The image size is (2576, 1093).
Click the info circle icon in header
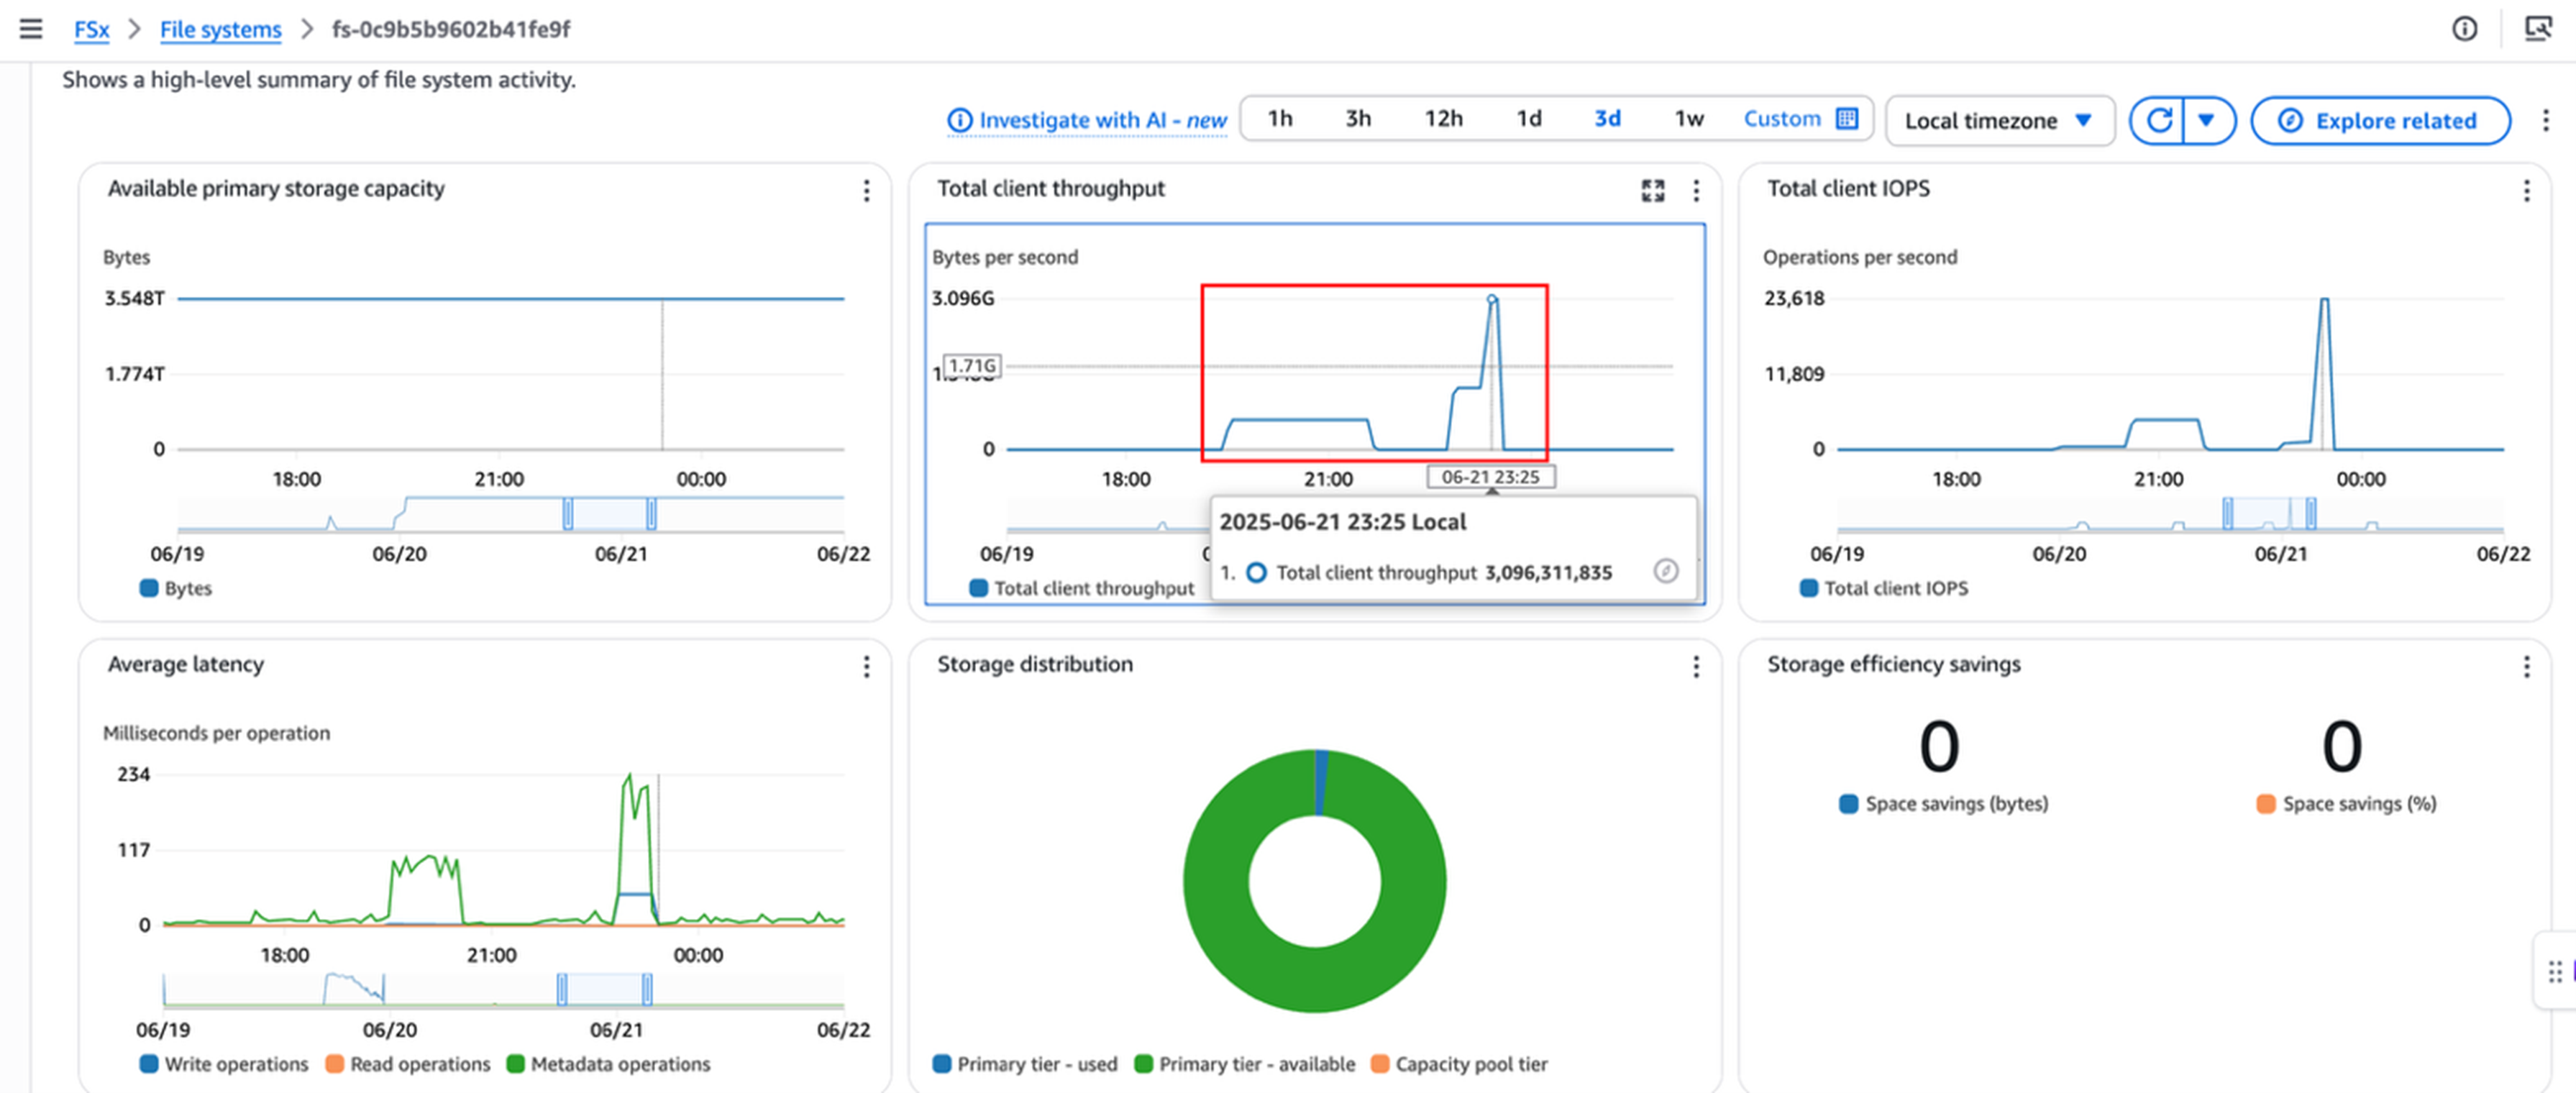click(x=2464, y=29)
